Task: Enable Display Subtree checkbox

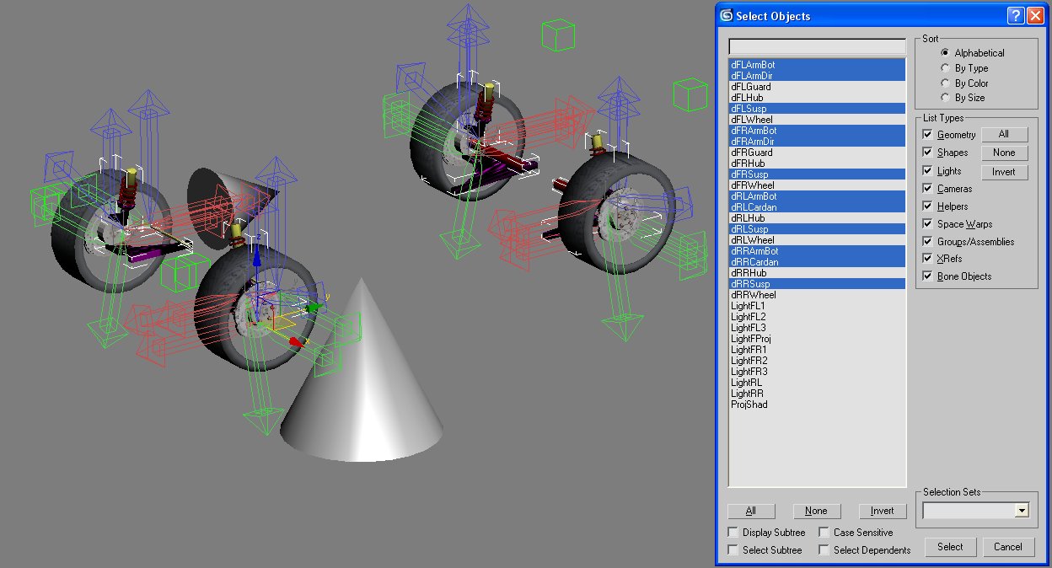Action: point(733,533)
